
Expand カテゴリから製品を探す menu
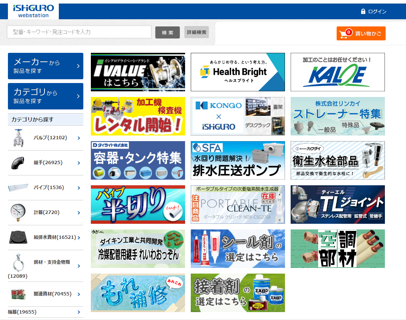[45, 96]
